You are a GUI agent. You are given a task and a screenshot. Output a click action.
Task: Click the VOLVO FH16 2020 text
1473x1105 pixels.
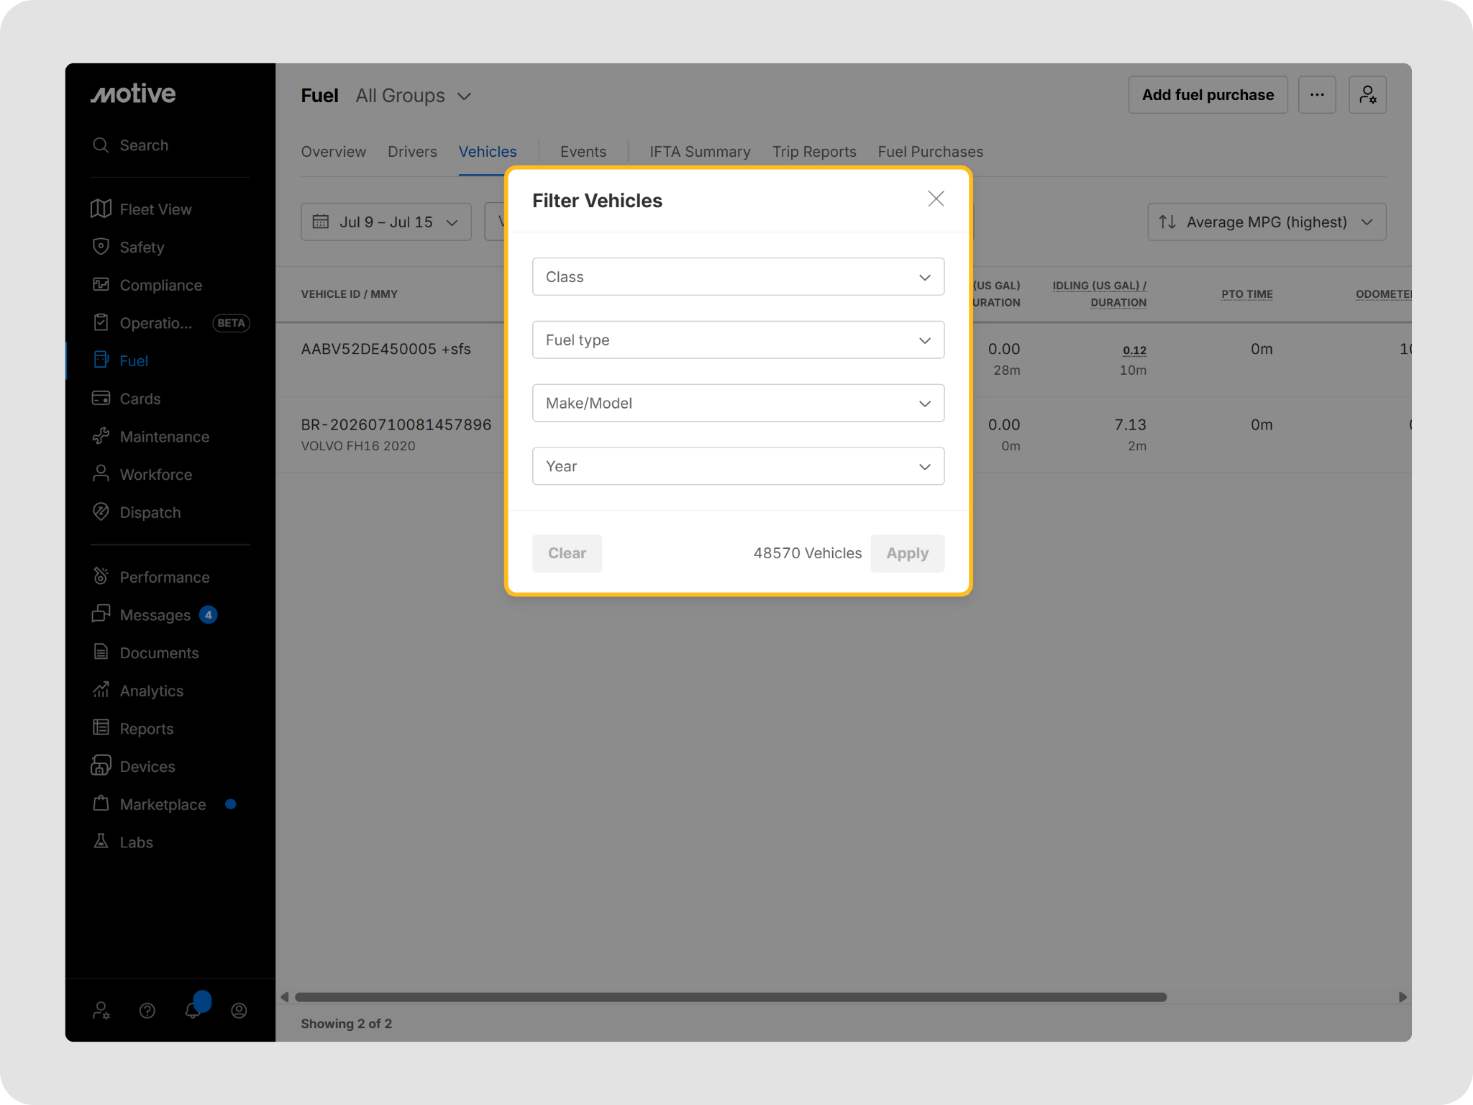coord(357,446)
